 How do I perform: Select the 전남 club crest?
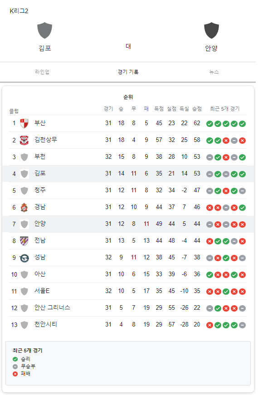[x=24, y=241]
